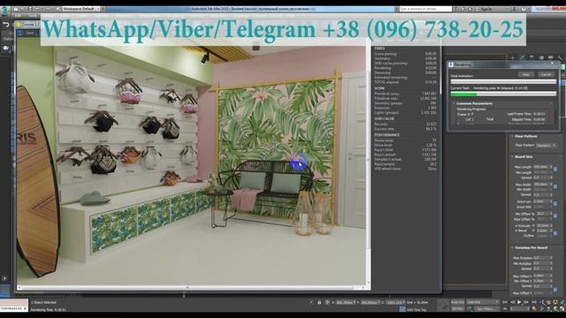The width and height of the screenshot is (566, 318).
Task: Collapse the Board Size rollout
Action: [524, 157]
